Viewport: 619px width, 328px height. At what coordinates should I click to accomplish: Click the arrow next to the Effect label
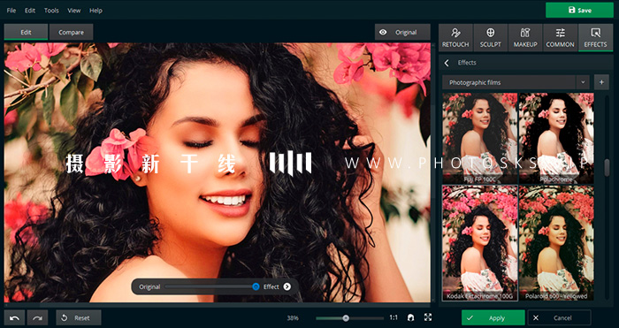[287, 286]
